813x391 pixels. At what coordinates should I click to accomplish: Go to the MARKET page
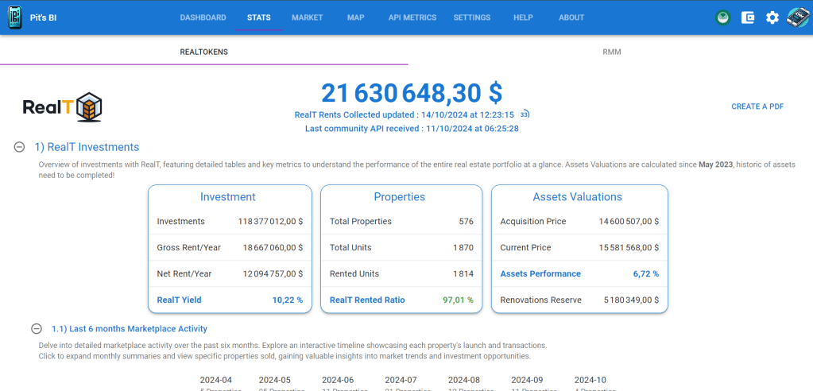[x=307, y=17]
